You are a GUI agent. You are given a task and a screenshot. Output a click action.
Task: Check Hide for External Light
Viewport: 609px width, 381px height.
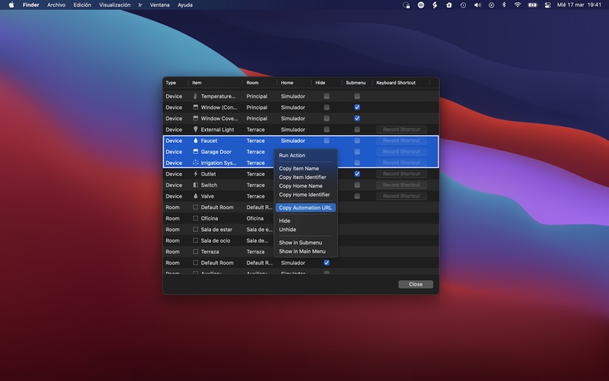[327, 130]
